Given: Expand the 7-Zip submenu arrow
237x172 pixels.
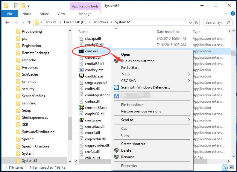Looking at the screenshot, I should point(189,74).
